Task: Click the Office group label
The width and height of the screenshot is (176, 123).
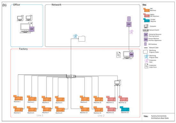Action: tap(17, 5)
